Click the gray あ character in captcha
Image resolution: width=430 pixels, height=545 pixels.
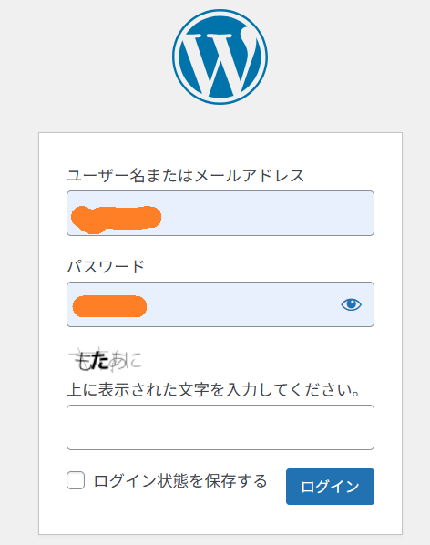coord(118,362)
